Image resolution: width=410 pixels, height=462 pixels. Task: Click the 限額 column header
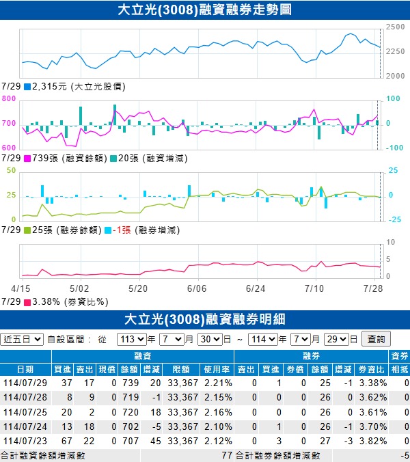[181, 370]
